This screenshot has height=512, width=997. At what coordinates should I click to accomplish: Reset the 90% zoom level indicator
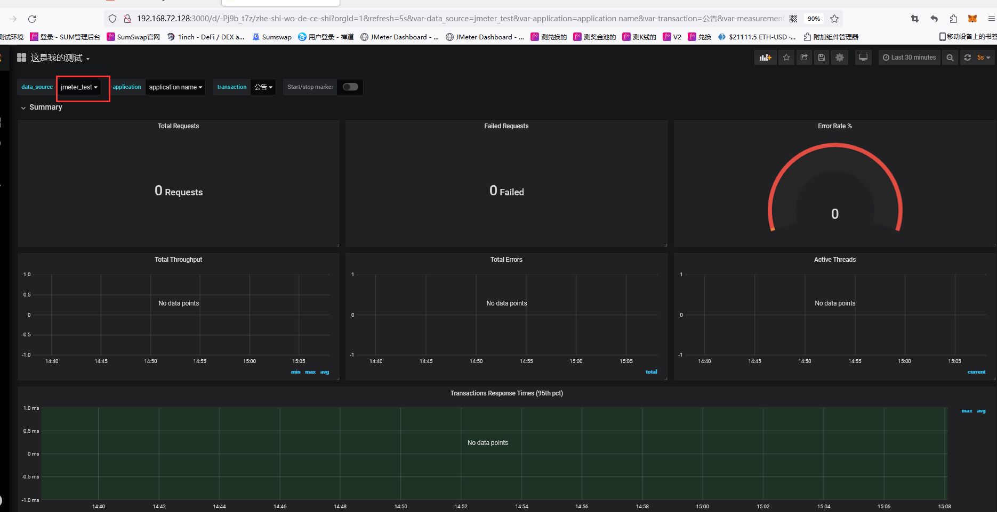(814, 19)
